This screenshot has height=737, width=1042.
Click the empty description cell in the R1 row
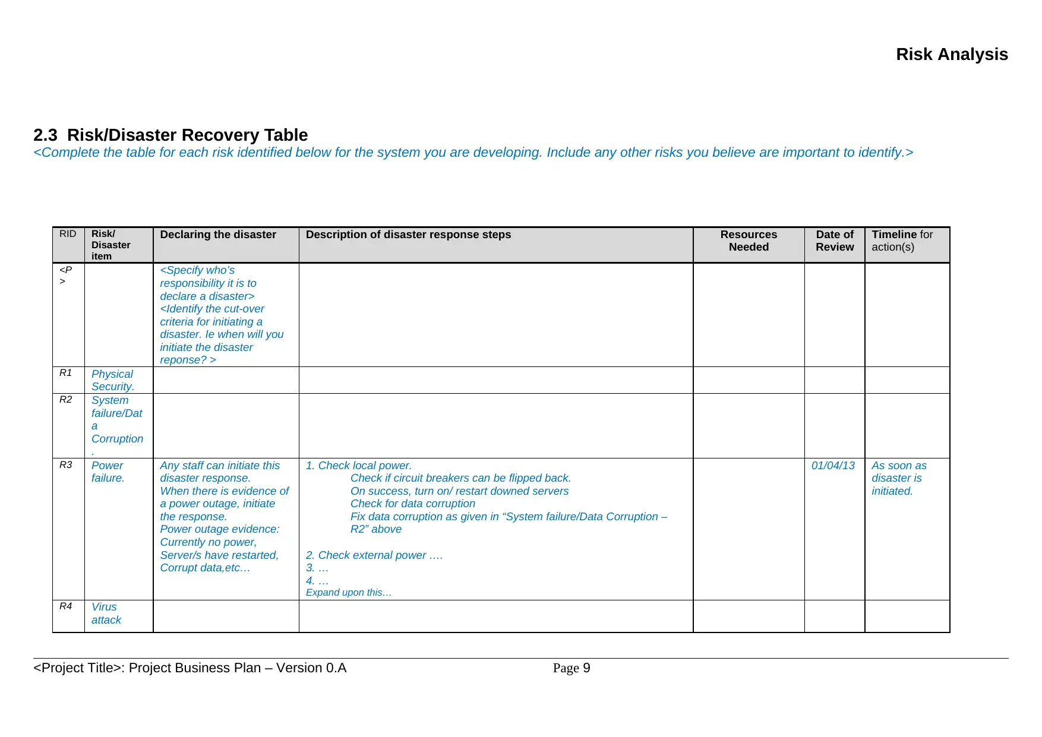click(496, 380)
